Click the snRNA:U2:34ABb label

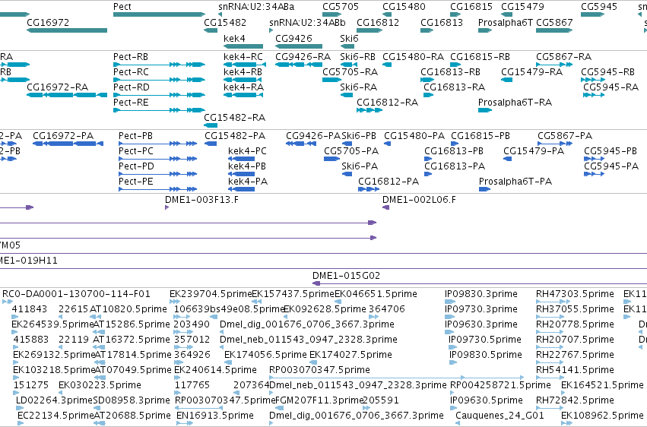(307, 22)
